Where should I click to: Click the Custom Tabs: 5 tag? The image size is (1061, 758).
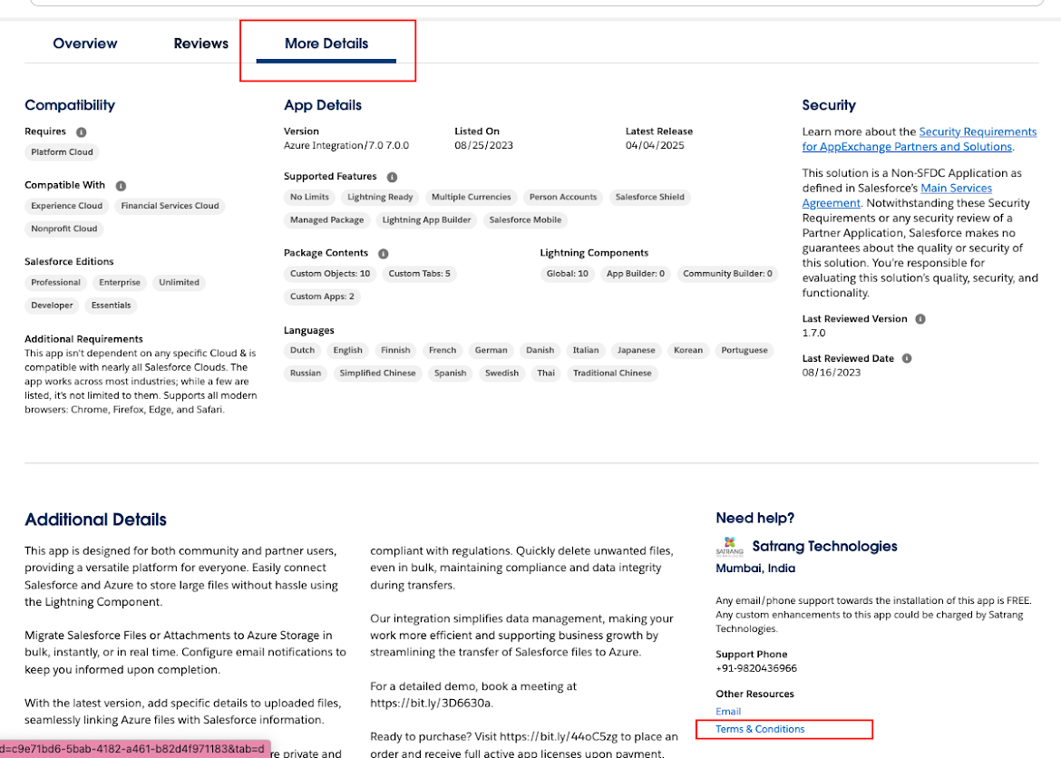pos(420,274)
